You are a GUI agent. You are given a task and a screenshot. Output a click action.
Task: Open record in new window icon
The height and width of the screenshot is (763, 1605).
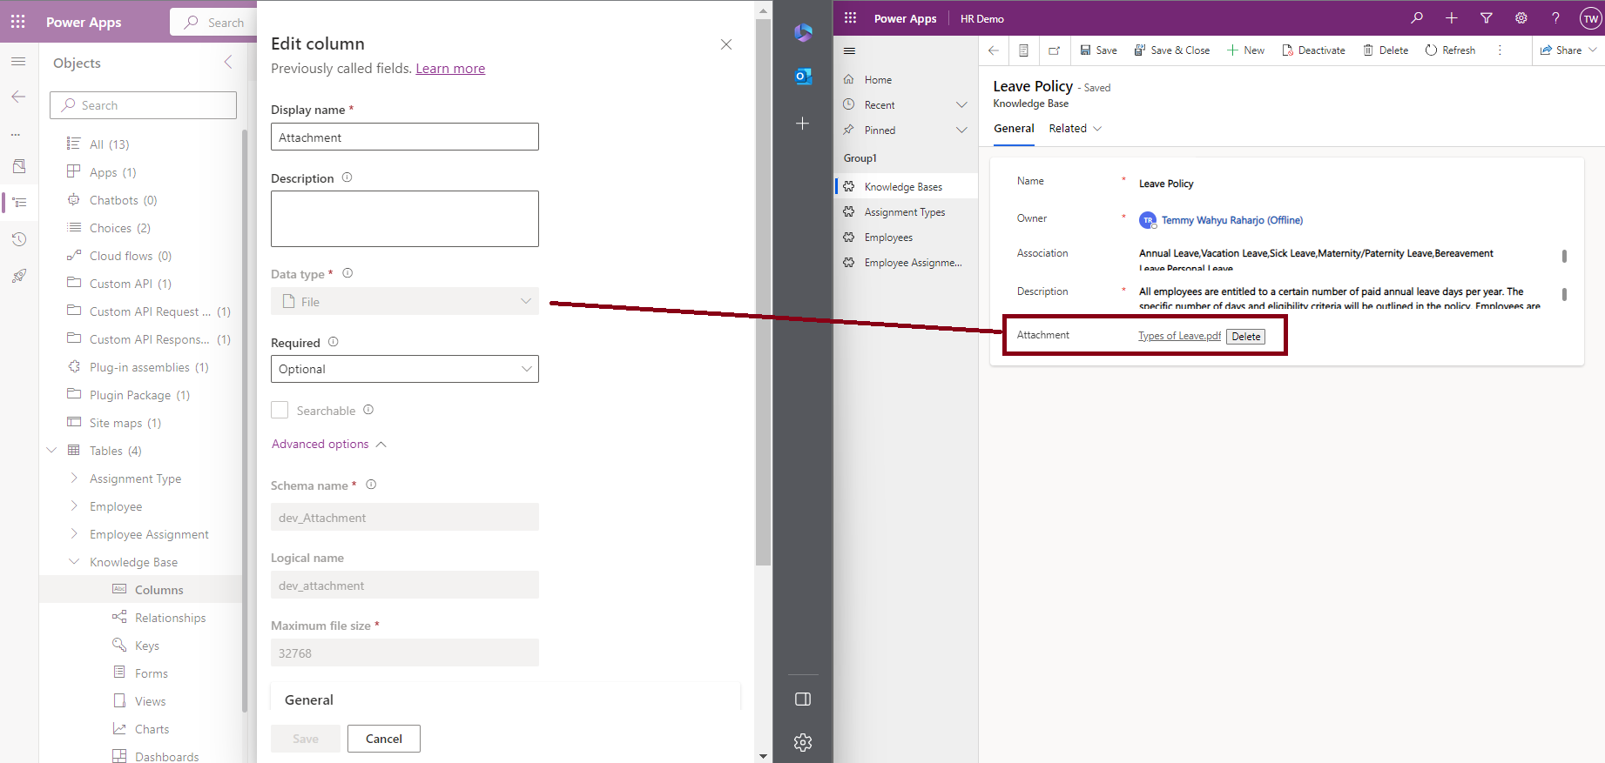point(1054,50)
